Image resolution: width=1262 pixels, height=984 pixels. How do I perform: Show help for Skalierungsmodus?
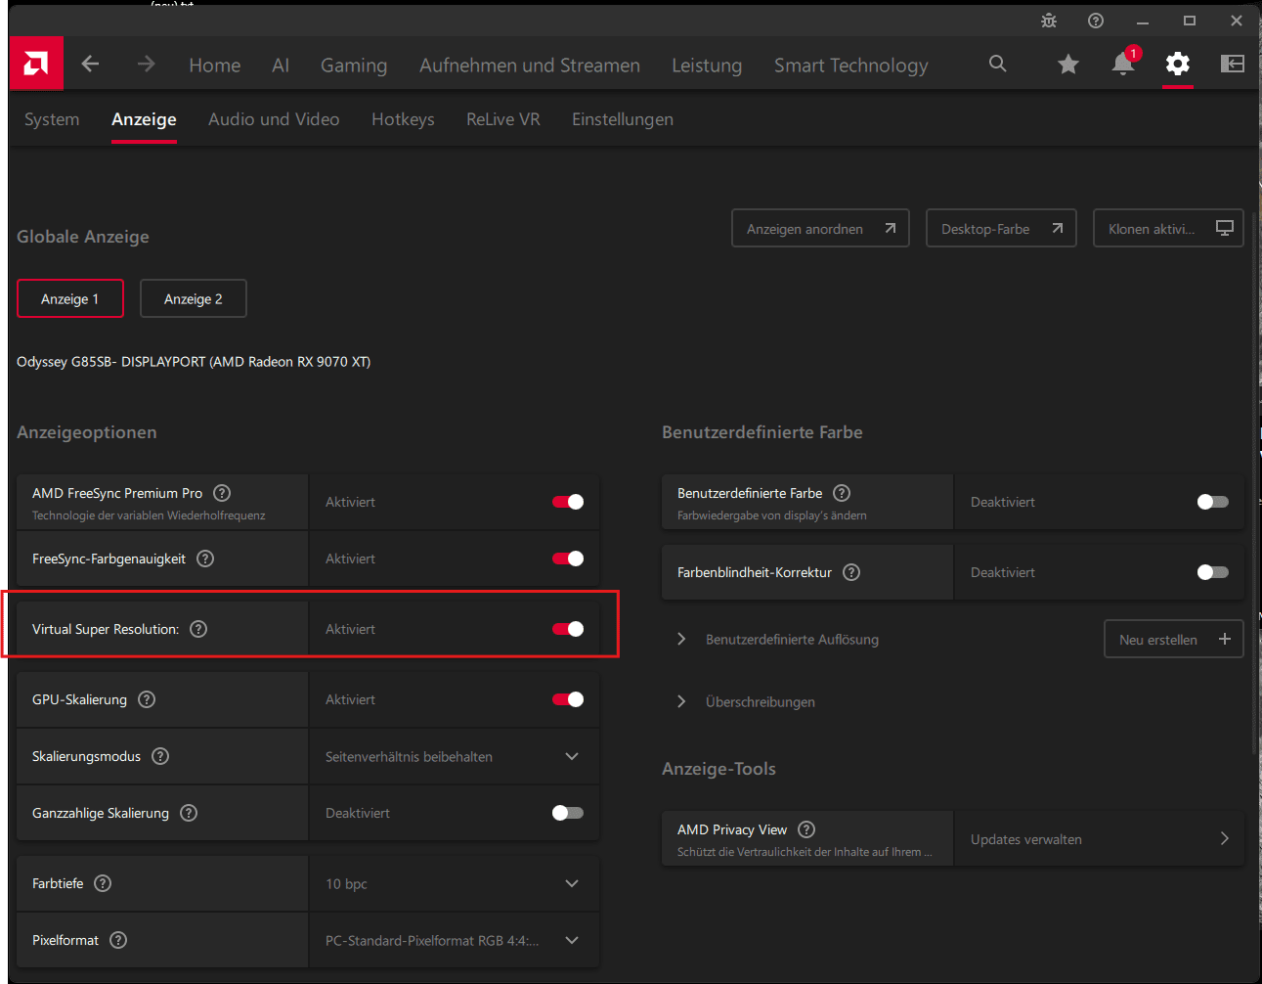pos(160,756)
